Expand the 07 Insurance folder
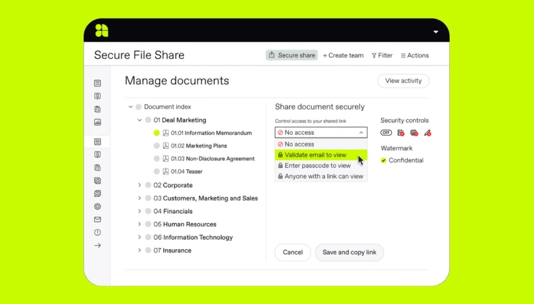The image size is (534, 304). (x=140, y=250)
